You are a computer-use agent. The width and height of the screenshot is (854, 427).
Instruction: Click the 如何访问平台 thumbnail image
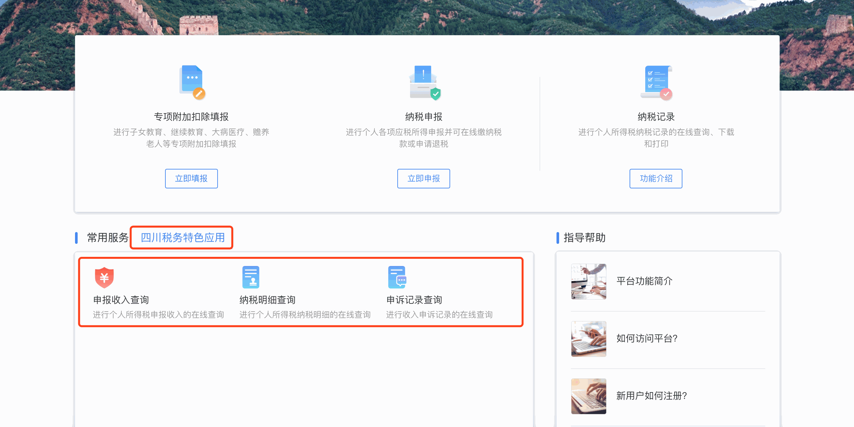click(x=588, y=339)
